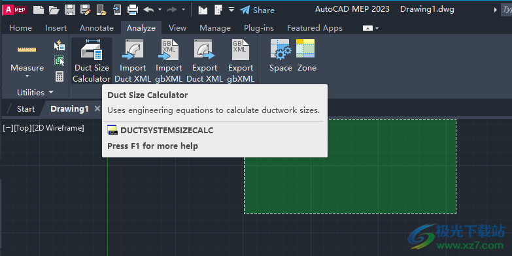Open the Space tool
Image resolution: width=512 pixels, height=256 pixels.
[x=281, y=56]
